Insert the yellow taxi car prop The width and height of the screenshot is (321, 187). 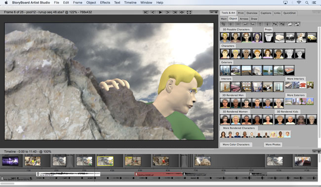[x=312, y=37]
